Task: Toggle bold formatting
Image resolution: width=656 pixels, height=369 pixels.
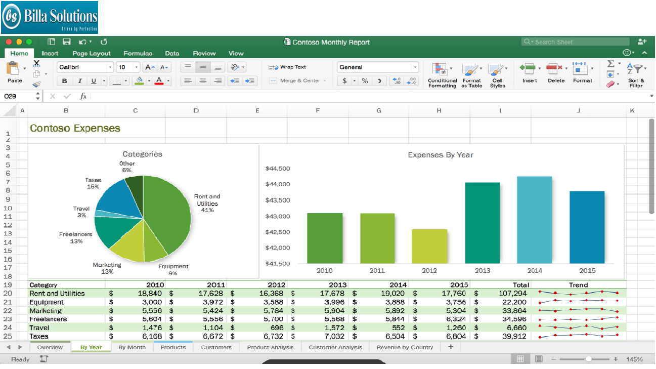Action: pos(65,81)
